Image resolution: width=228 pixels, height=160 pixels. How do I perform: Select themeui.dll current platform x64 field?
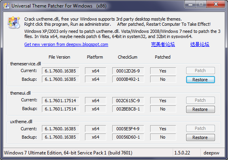click(x=96, y=101)
